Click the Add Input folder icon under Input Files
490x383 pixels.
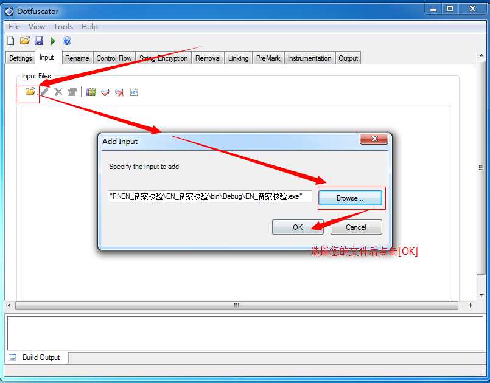30,92
